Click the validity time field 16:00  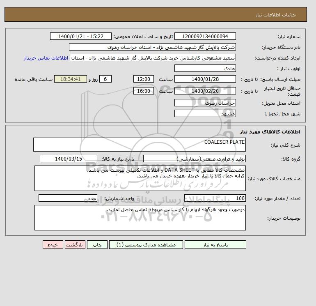[144, 91]
